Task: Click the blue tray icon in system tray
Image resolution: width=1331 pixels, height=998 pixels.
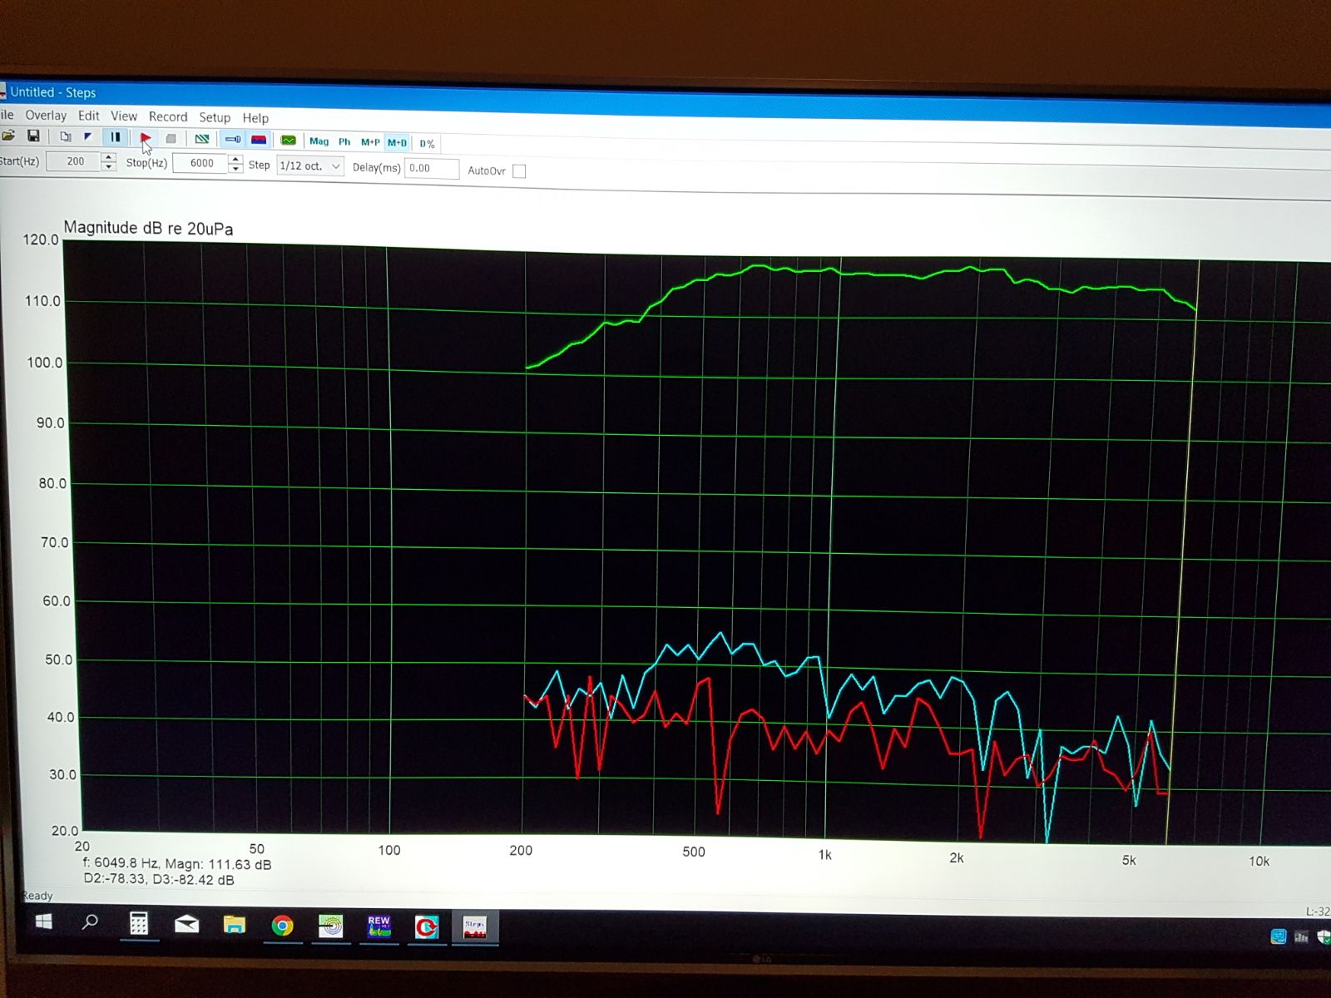Action: pyautogui.click(x=1279, y=936)
